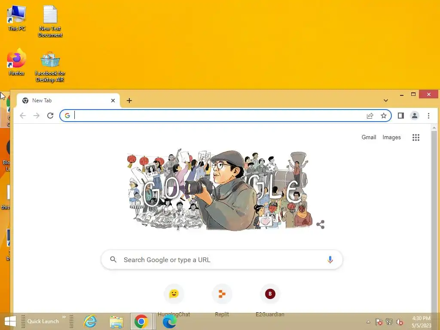Close the New Tab tab

coord(113,101)
